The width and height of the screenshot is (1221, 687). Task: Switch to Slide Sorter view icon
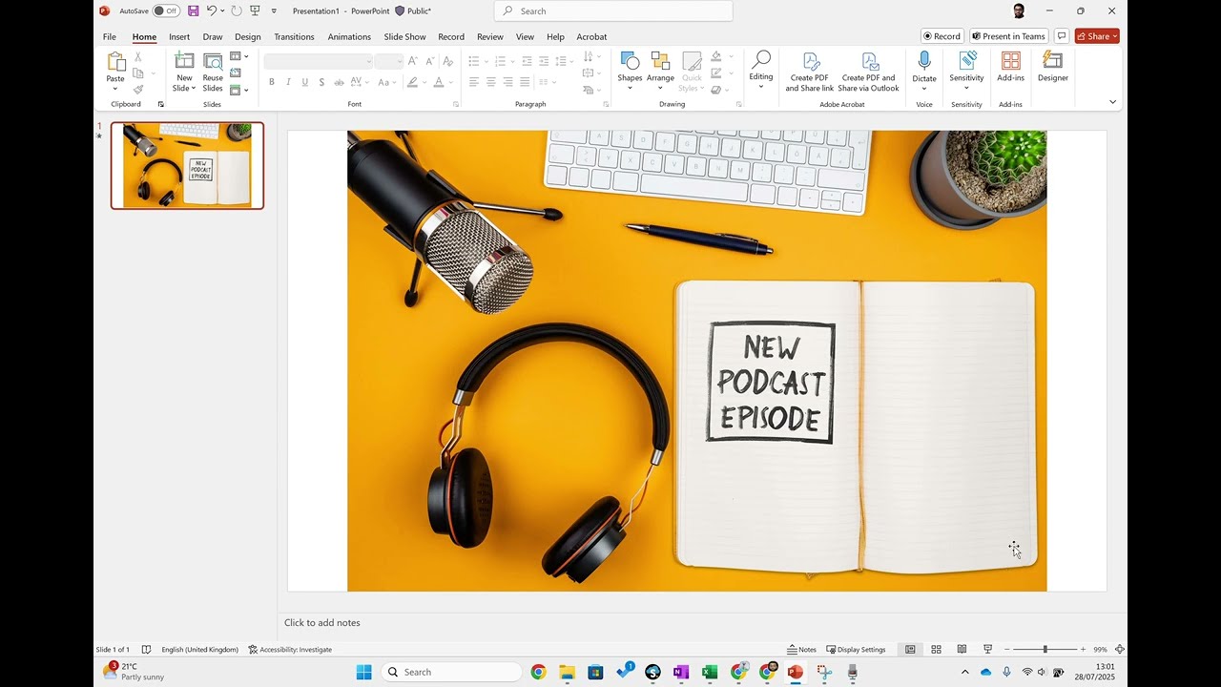(937, 650)
